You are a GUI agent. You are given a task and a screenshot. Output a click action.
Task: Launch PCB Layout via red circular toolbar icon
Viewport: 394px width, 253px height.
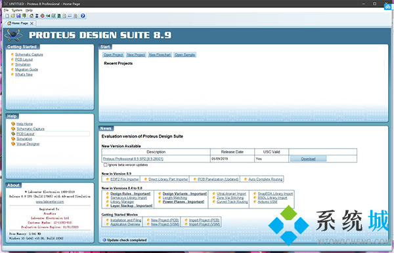pos(43,16)
